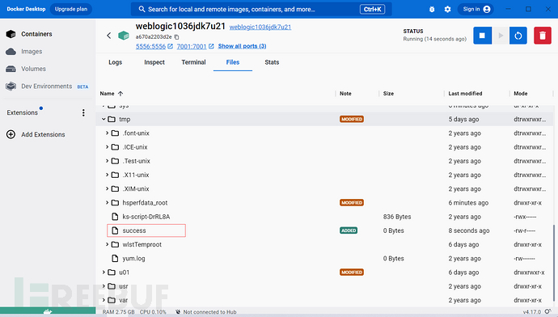Expand the wlstTemproot folder

point(107,244)
